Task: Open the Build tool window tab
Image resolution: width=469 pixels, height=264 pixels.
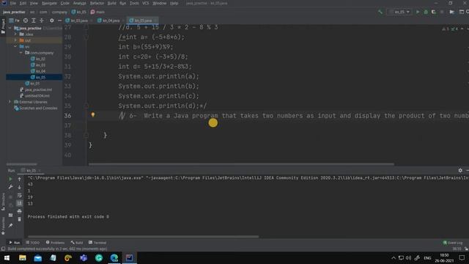Action: tap(77, 243)
